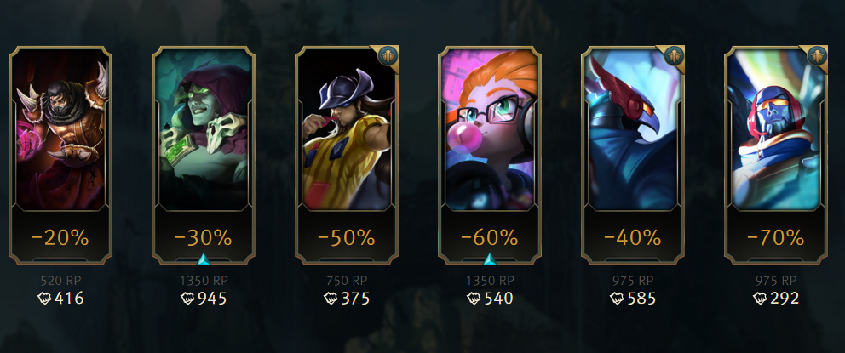Viewport: 845px width, 353px height.
Task: Select the blue bird skin card
Action: pyautogui.click(x=633, y=155)
